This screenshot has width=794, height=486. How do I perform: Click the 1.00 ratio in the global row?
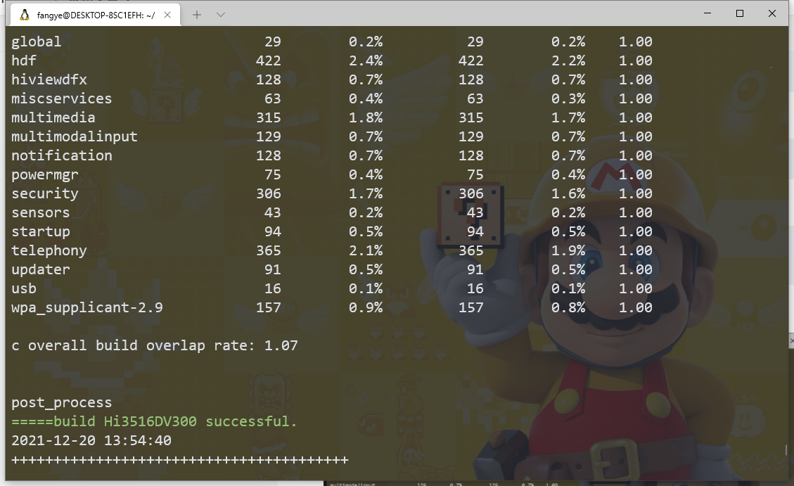636,41
